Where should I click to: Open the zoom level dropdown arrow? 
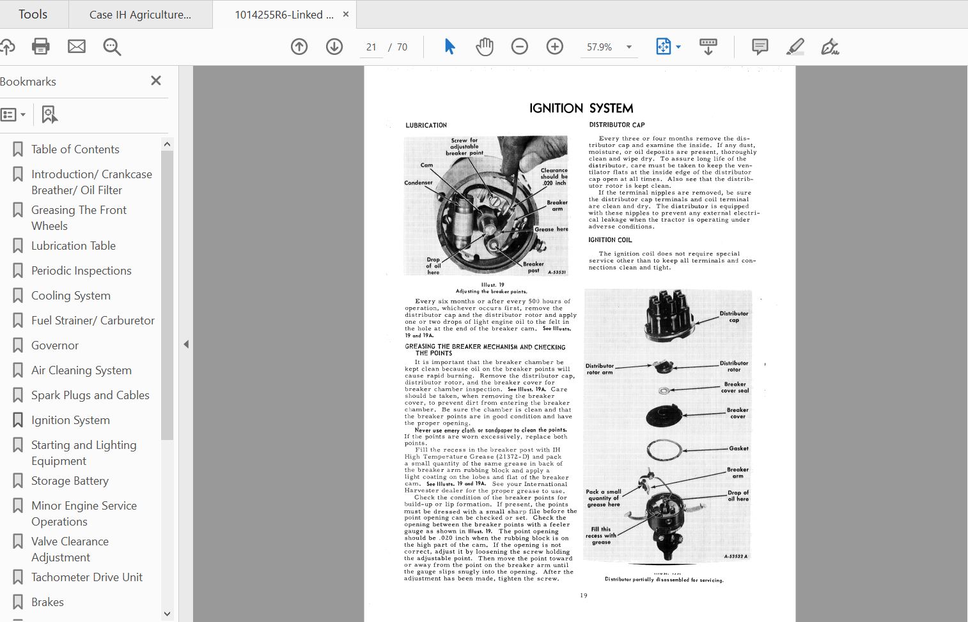(629, 47)
